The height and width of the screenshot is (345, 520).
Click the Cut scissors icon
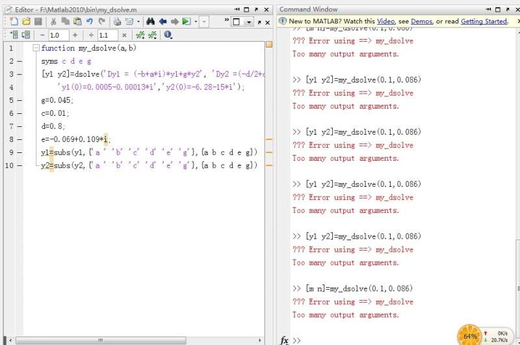(x=53, y=21)
